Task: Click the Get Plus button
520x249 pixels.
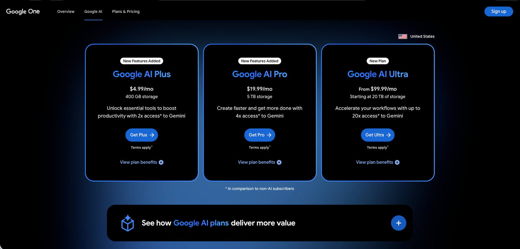Action: [x=142, y=135]
